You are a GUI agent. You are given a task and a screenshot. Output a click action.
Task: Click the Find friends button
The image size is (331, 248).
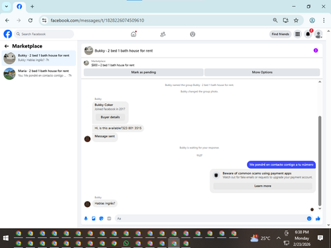point(280,34)
